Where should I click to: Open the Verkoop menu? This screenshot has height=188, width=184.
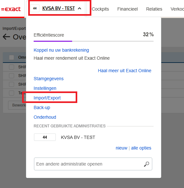(x=177, y=9)
